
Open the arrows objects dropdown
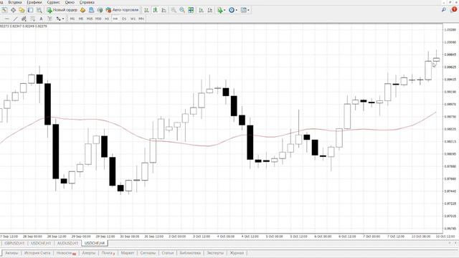[x=60, y=19]
